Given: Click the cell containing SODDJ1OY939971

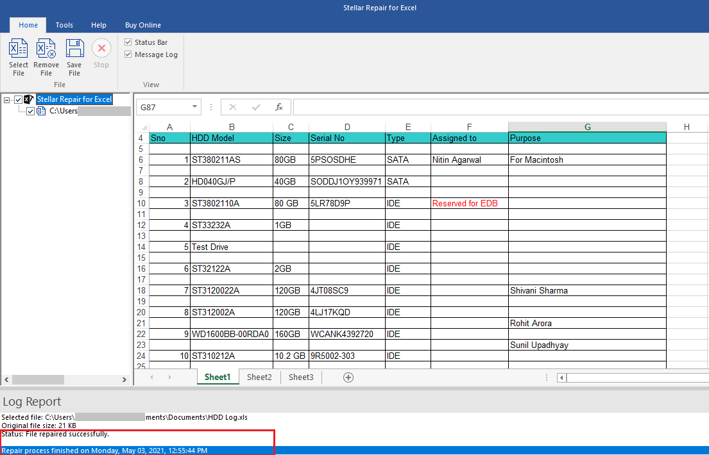Looking at the screenshot, I should 347,181.
